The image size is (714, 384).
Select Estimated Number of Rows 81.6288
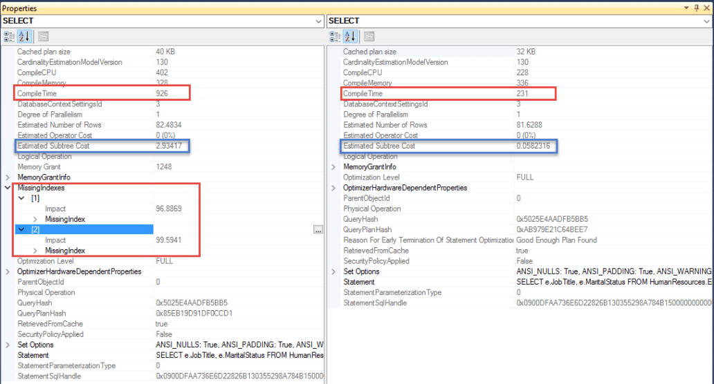coord(527,125)
